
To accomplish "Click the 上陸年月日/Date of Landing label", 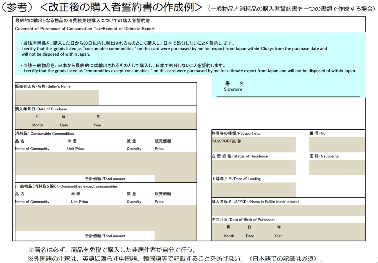I will tap(236, 179).
